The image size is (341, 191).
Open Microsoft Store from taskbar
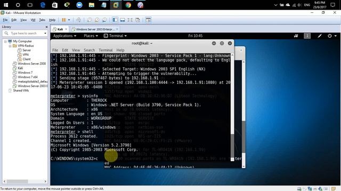click(54, 5)
